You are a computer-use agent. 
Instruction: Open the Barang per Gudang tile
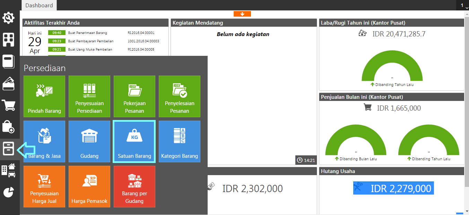click(134, 187)
